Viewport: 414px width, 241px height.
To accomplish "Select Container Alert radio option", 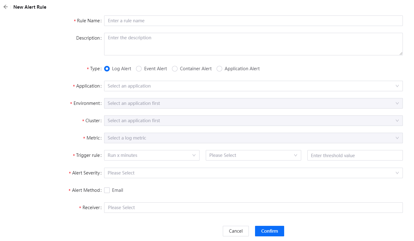I will click(175, 69).
